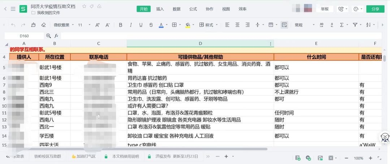Click the underline icon

pos(141,25)
